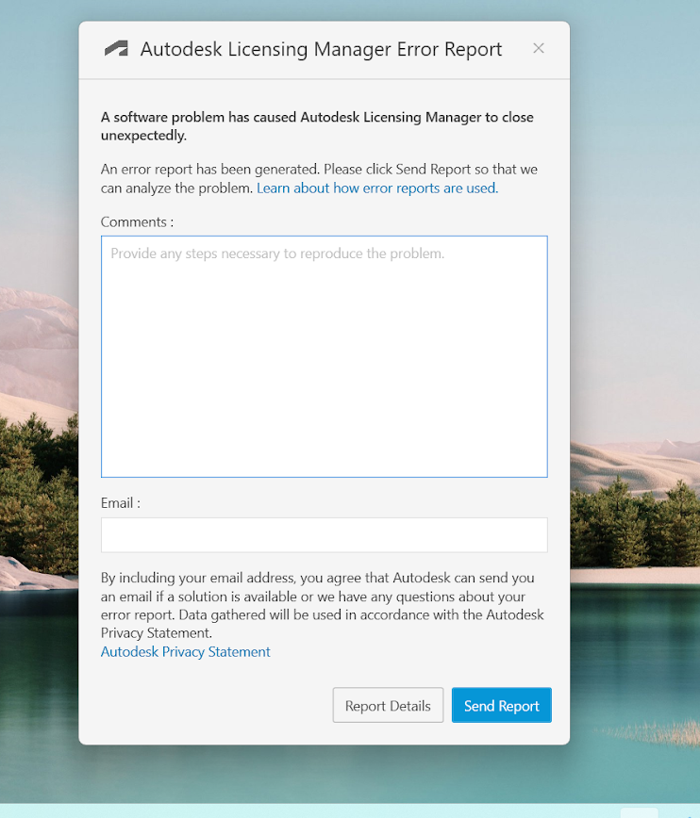Click the Autodesk logo in the title bar
Image resolution: width=700 pixels, height=818 pixels.
pos(116,49)
